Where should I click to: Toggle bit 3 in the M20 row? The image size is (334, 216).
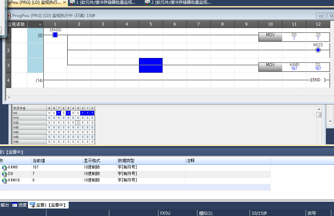[x=78, y=123]
